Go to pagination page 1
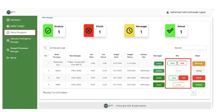The image size is (219, 112). click(193, 93)
